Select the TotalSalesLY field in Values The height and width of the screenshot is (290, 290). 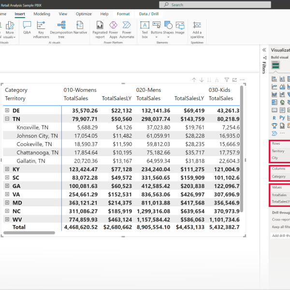click(280, 202)
